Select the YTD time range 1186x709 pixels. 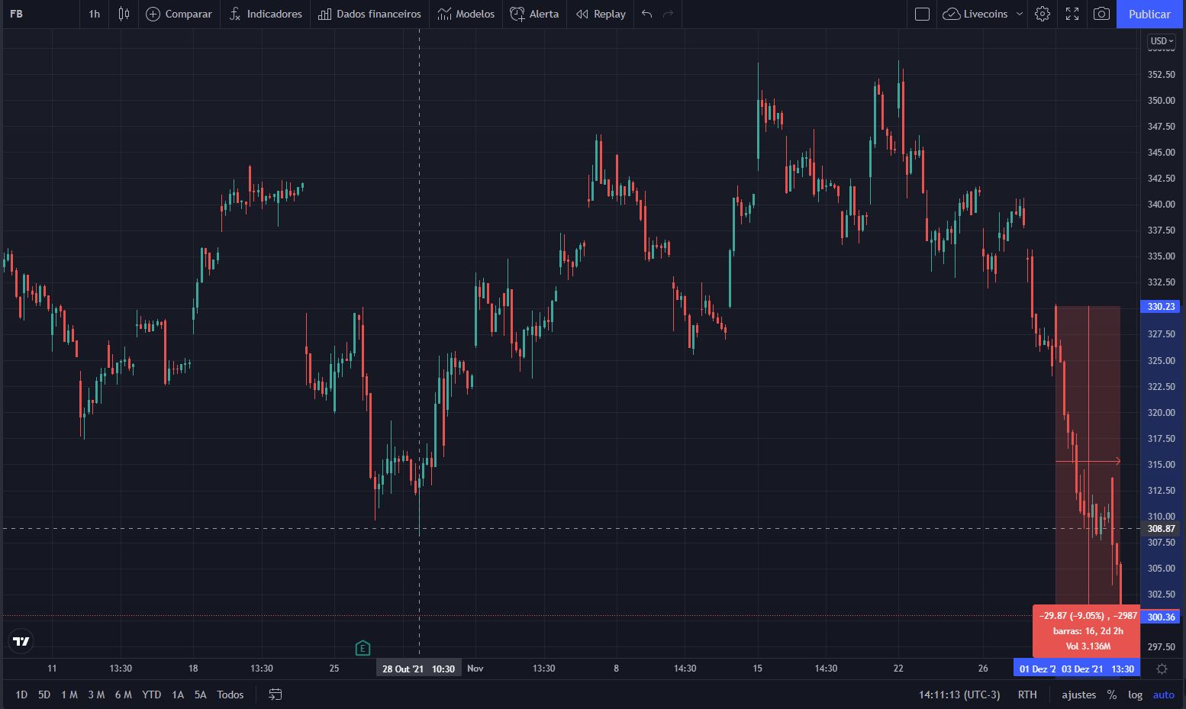(152, 694)
